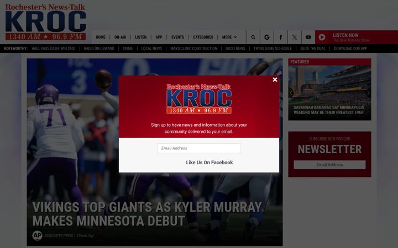The image size is (398, 248).
Task: Click Like Us On Facebook in popup
Action: (x=209, y=163)
